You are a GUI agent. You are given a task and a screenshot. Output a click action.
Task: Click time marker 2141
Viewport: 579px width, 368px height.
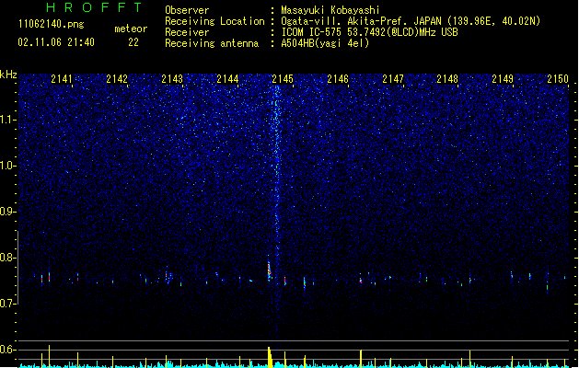point(62,78)
